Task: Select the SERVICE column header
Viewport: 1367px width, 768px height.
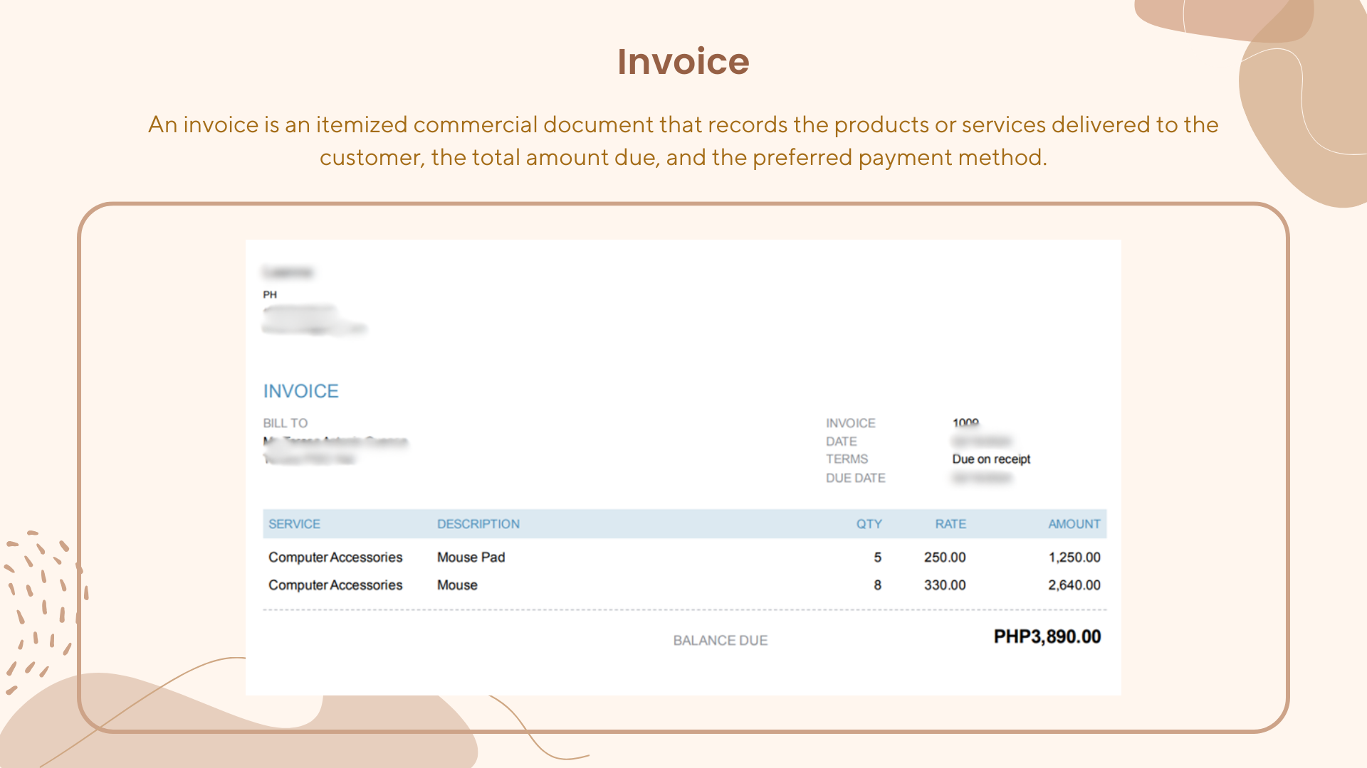Action: point(294,524)
